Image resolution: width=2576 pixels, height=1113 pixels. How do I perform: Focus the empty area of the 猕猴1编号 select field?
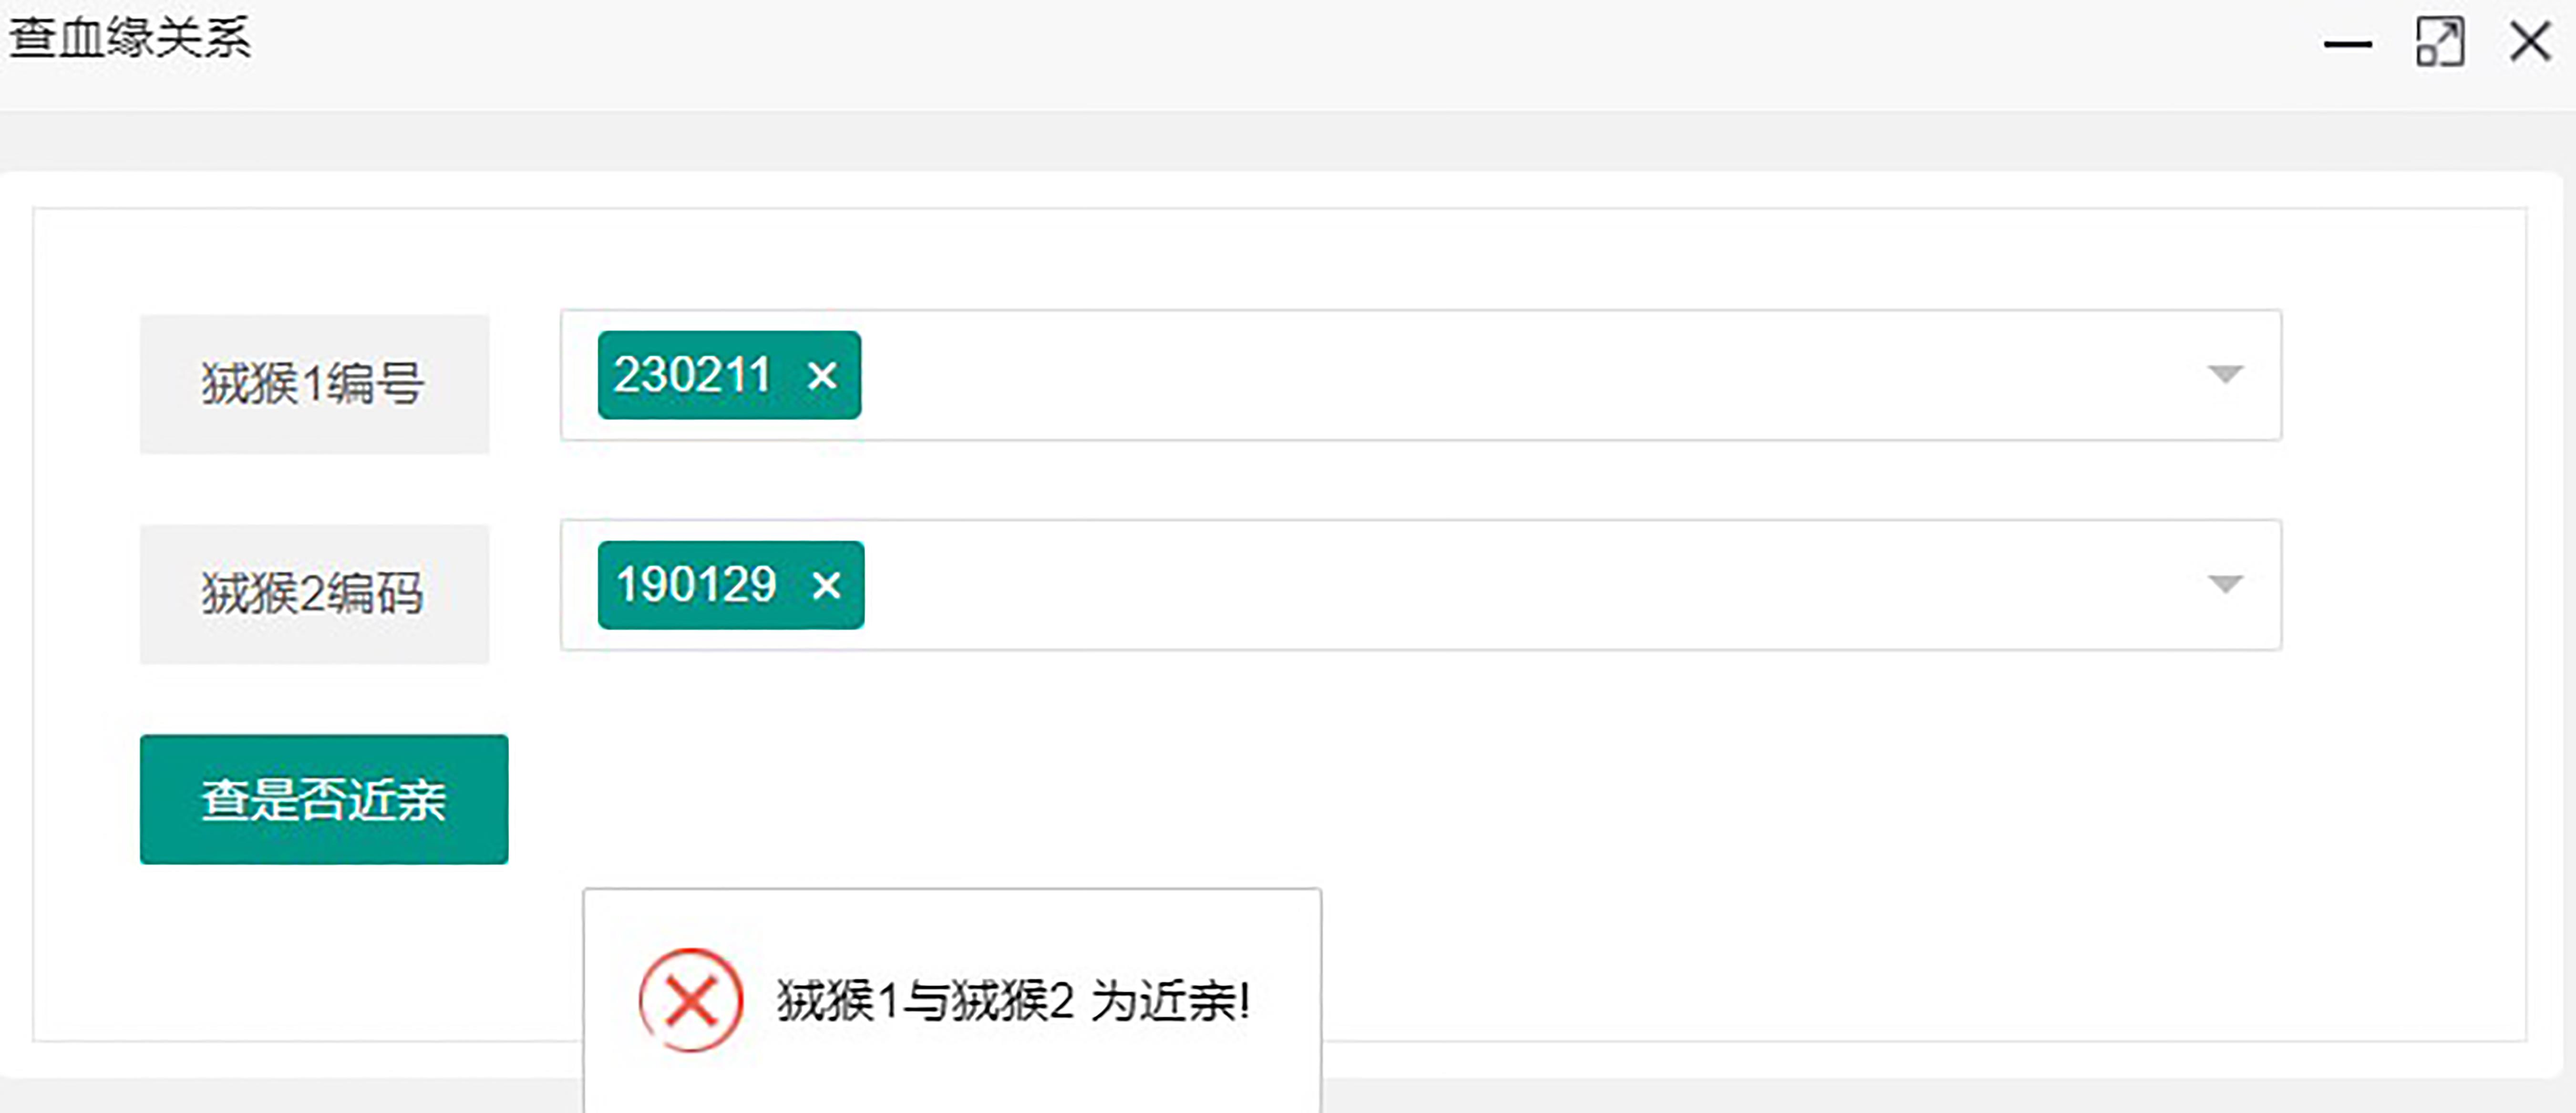(x=1500, y=375)
